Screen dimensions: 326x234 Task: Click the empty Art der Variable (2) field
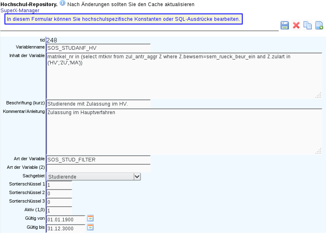98,168
